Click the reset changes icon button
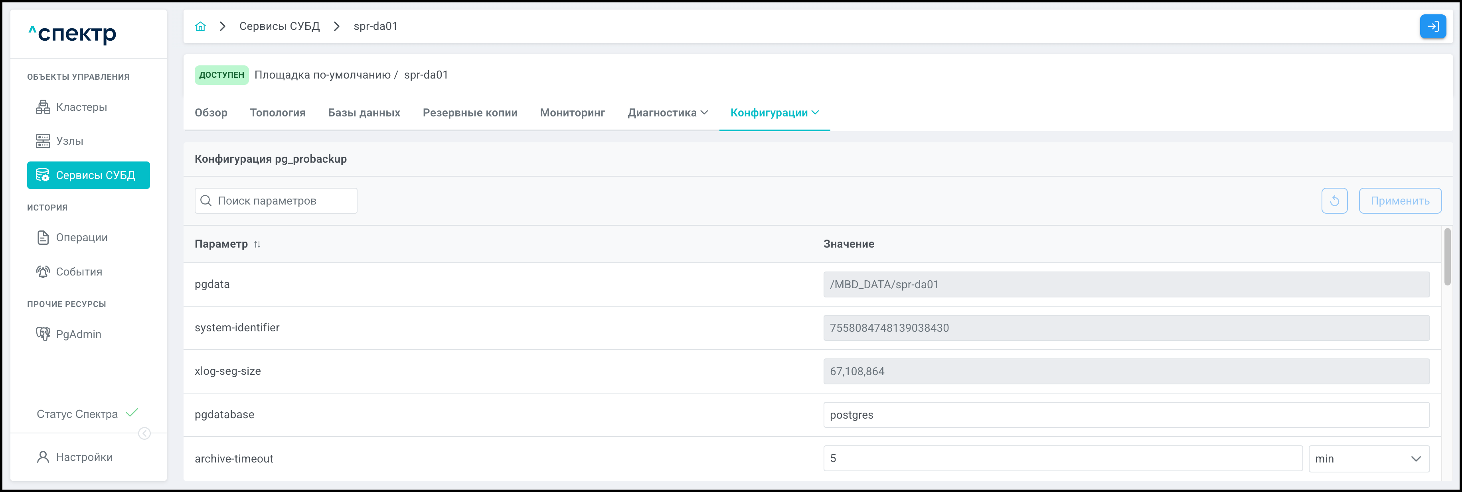1462x492 pixels. pyautogui.click(x=1334, y=201)
